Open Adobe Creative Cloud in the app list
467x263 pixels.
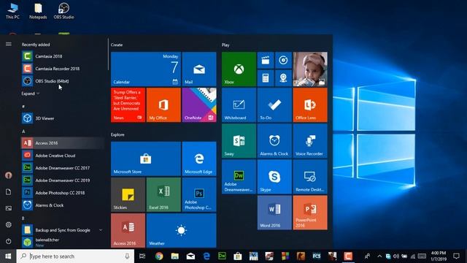click(63, 156)
